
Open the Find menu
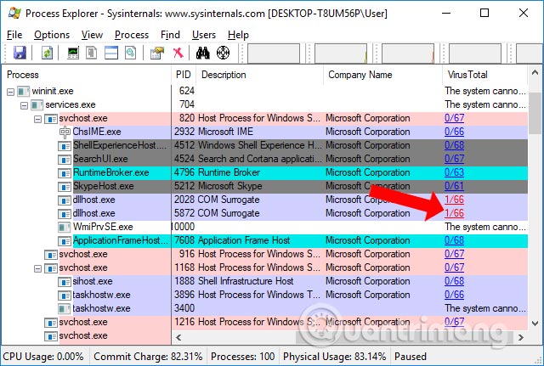[170, 35]
